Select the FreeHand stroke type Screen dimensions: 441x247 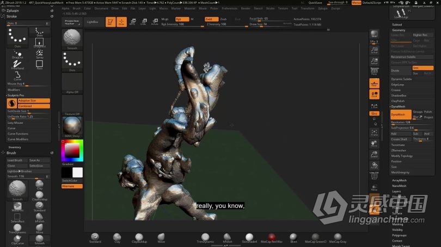[17, 65]
